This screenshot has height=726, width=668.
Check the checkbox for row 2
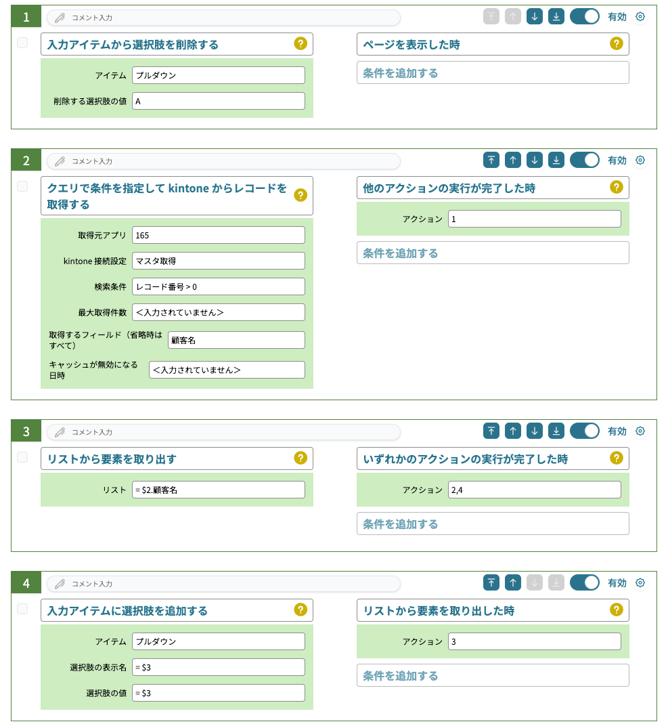(22, 186)
